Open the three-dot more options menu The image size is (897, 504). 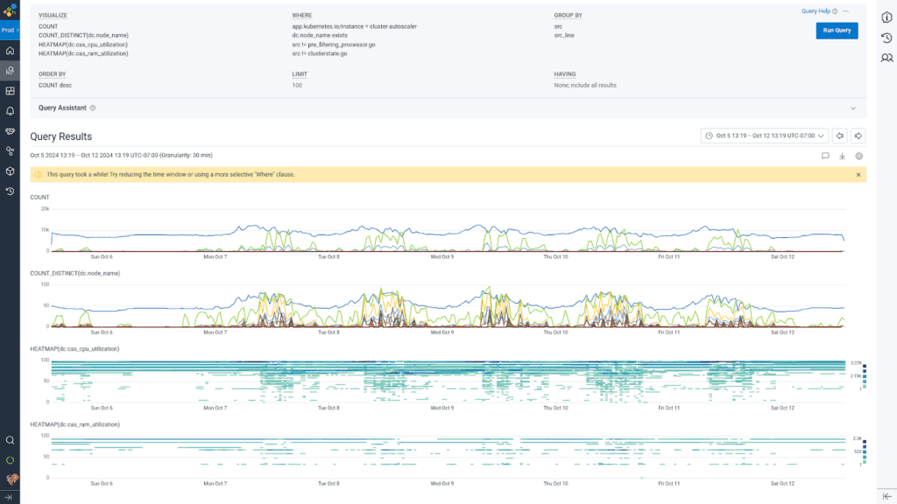coord(846,11)
